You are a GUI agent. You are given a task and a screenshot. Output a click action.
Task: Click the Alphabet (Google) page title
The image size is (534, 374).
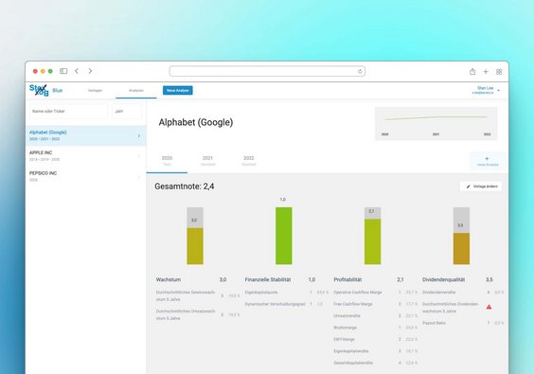tap(196, 122)
